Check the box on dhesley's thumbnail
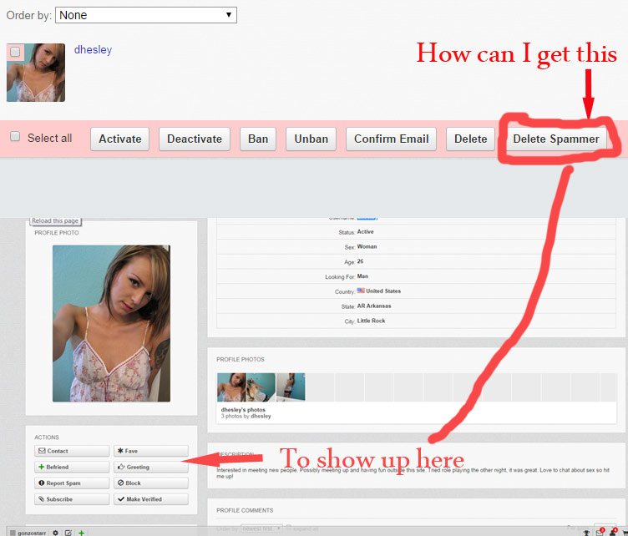The width and height of the screenshot is (628, 536). (16, 52)
